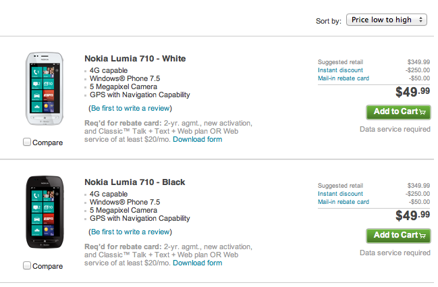Click Instant discount link on black Lumia
The image size is (438, 287).
click(340, 194)
